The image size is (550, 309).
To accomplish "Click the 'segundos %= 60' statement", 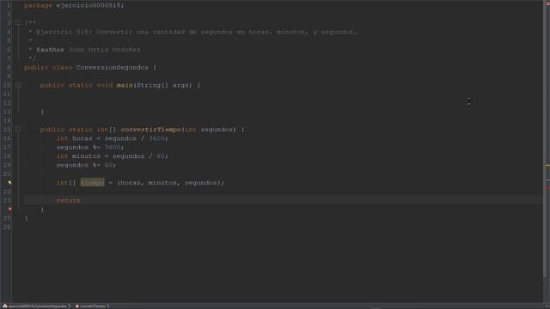I will tap(86, 165).
